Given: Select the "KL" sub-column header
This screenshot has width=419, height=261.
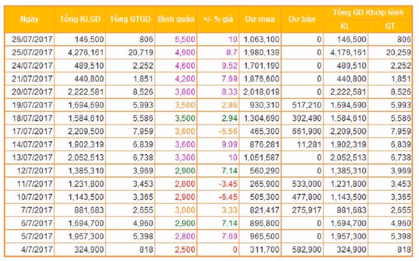Looking at the screenshot, I should (x=345, y=26).
